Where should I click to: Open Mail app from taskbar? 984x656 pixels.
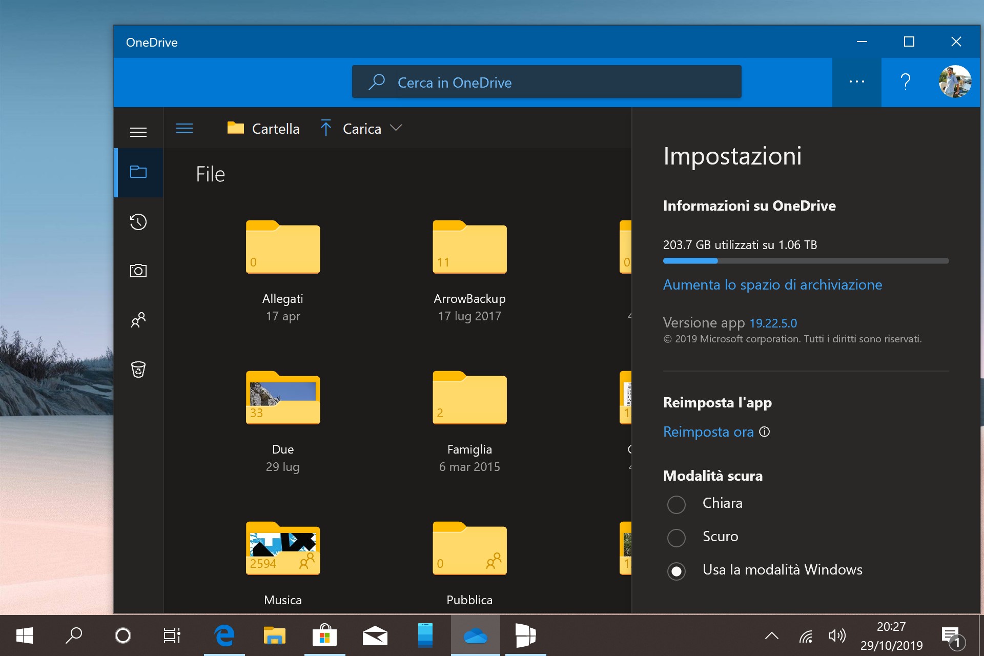tap(375, 635)
